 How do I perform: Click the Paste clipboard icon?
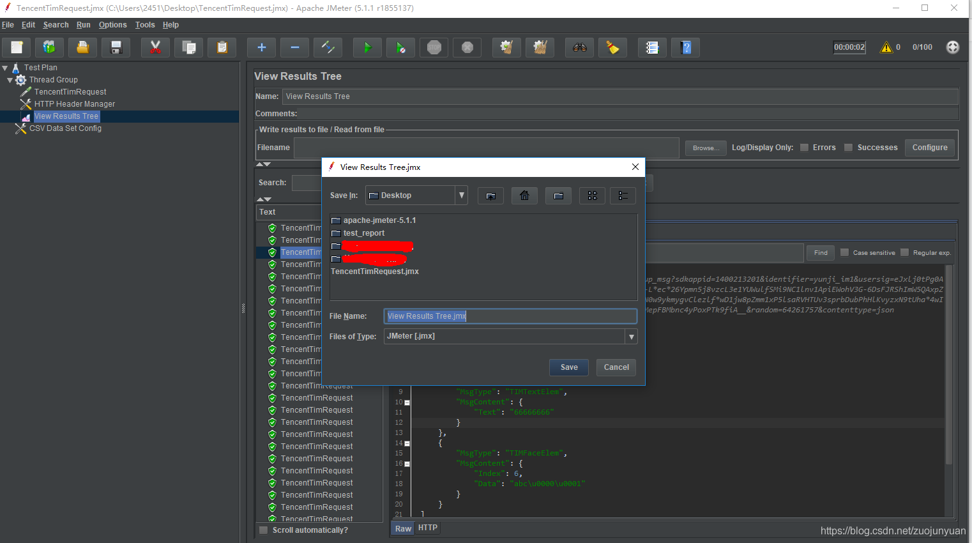[x=222, y=47]
